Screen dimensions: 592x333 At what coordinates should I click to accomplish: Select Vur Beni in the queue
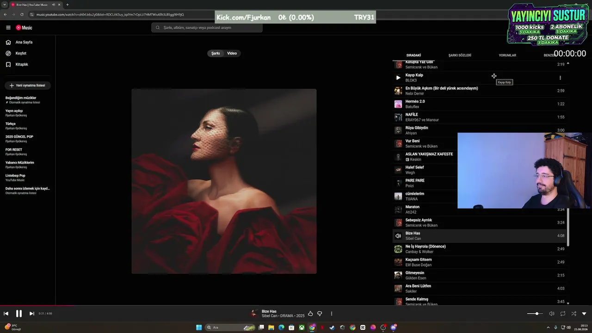[x=425, y=143]
